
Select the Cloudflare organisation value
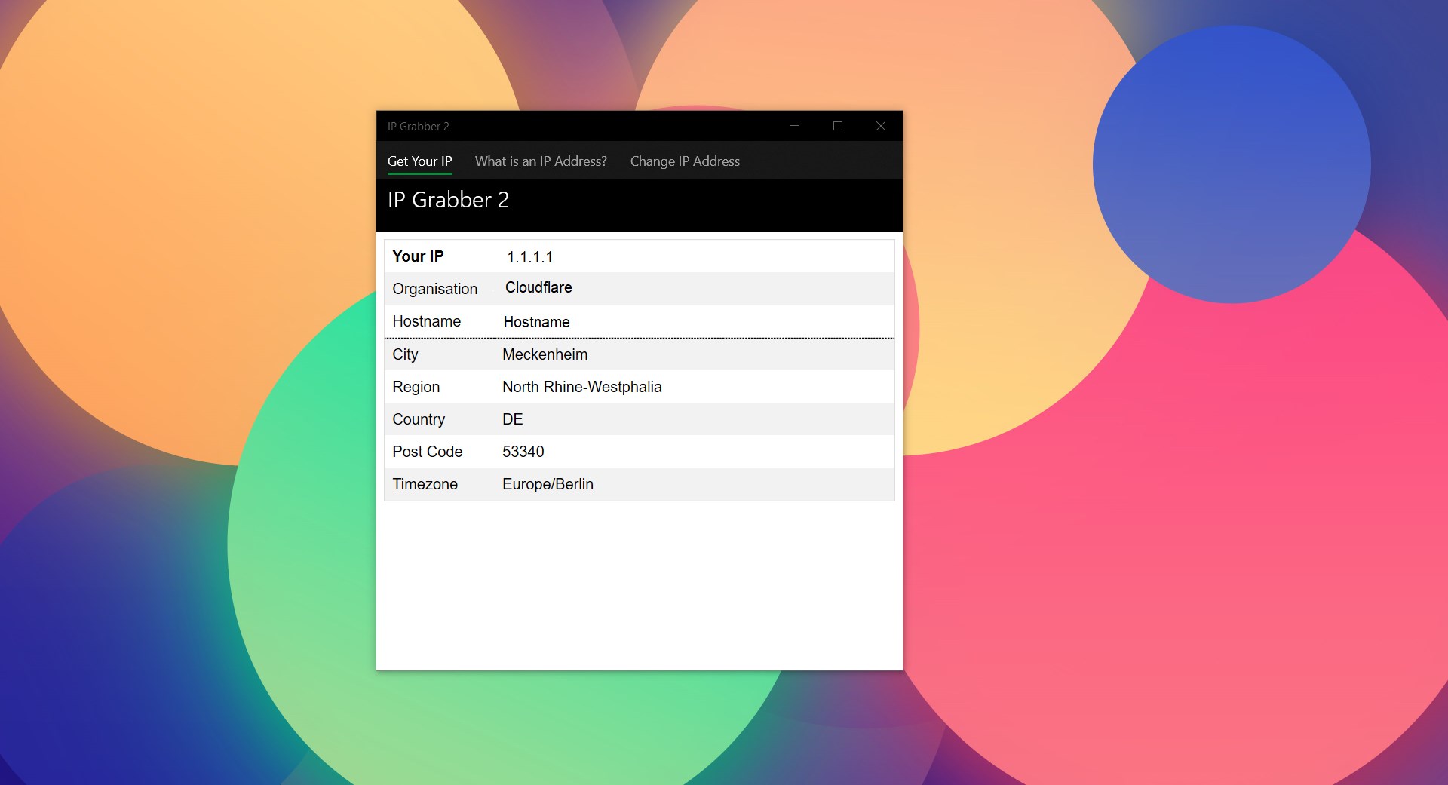pos(538,287)
